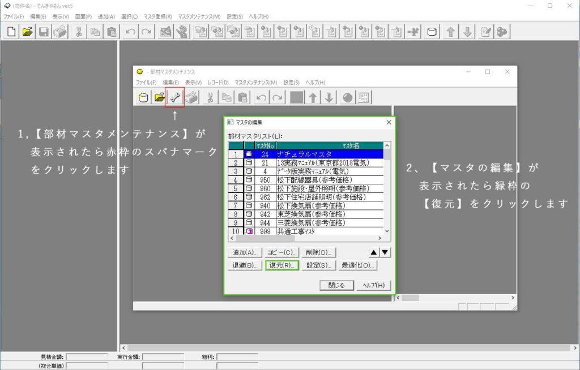Open the マスタ登録(R) menu in main window
580x370 pixels.
[158, 17]
